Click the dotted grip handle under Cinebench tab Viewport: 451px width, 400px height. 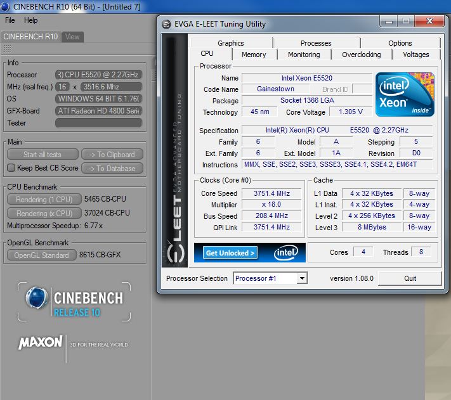coord(8,49)
